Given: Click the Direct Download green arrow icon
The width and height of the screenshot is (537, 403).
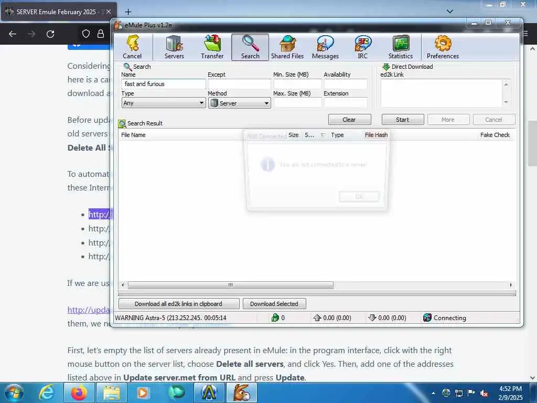Looking at the screenshot, I should click(x=386, y=67).
